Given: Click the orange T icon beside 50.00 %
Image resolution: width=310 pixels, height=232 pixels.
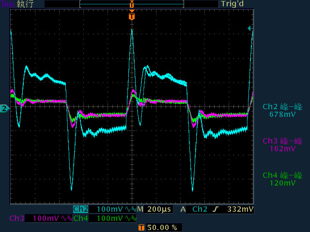Looking at the screenshot, I should point(141,228).
